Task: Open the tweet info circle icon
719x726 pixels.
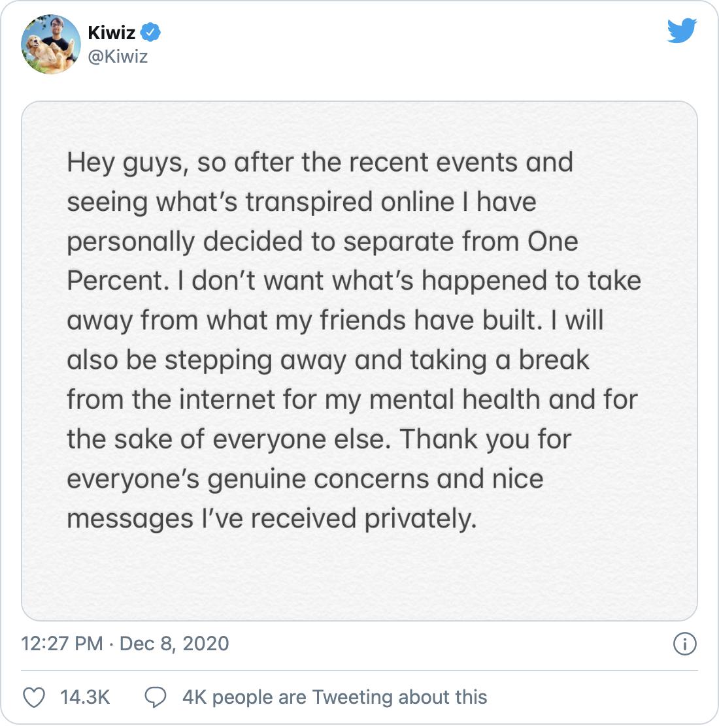Action: [685, 644]
